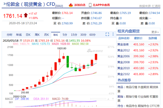
Task: Click the 品种名称 column header
Action: tap(124, 38)
